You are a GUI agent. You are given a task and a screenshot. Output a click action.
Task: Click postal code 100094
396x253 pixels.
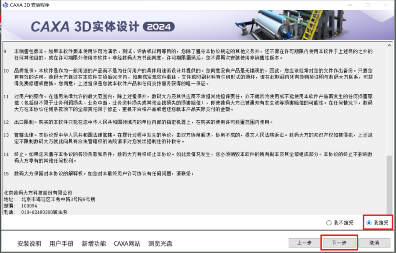click(29, 206)
